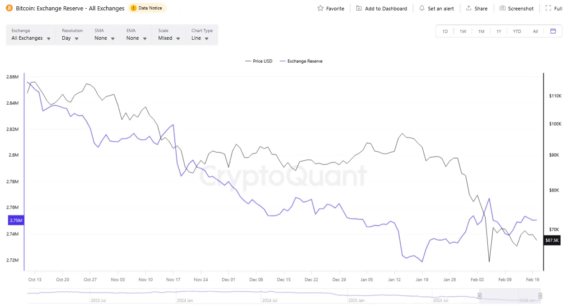Select the 1M time range

[x=481, y=31]
